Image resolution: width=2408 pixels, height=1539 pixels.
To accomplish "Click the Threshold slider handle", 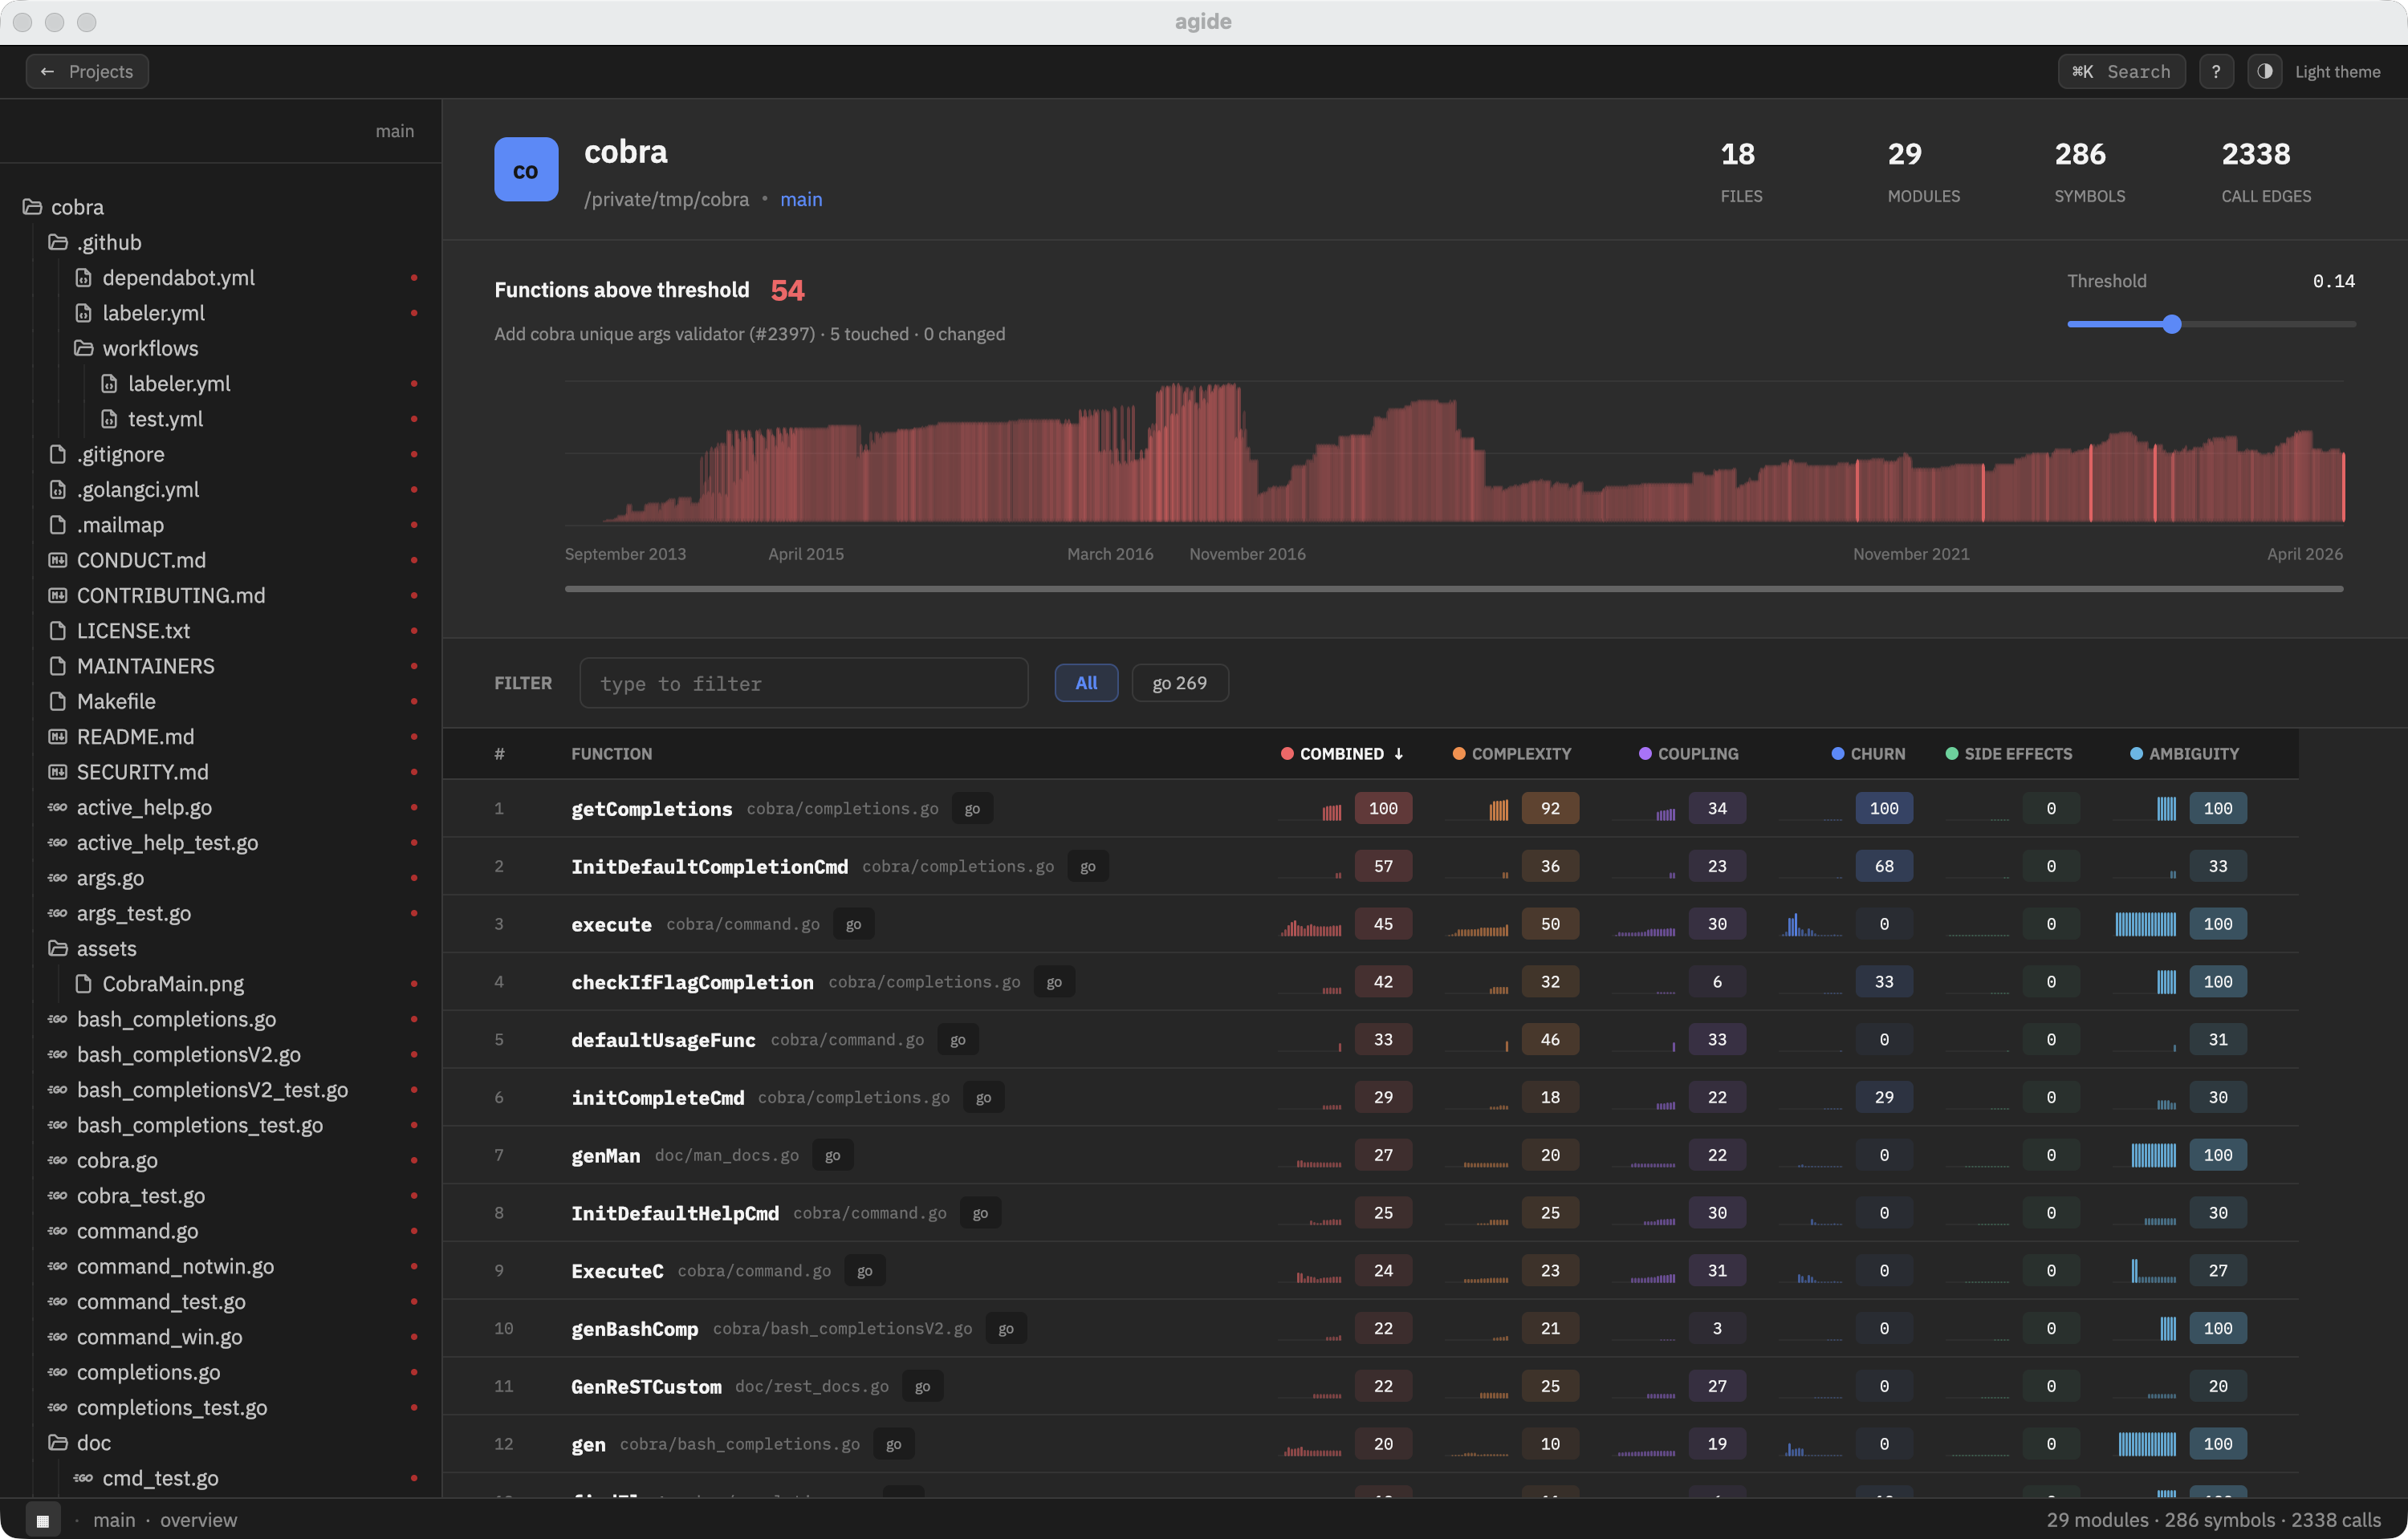I will click(2172, 324).
